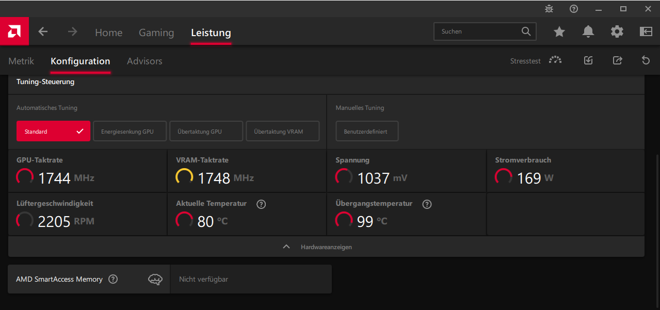Open help for AMD SmartAccess Memory
Image resolution: width=660 pixels, height=310 pixels.
coord(113,279)
